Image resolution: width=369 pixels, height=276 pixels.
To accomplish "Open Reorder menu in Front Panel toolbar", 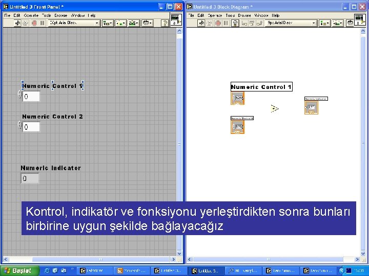I will 148,23.
